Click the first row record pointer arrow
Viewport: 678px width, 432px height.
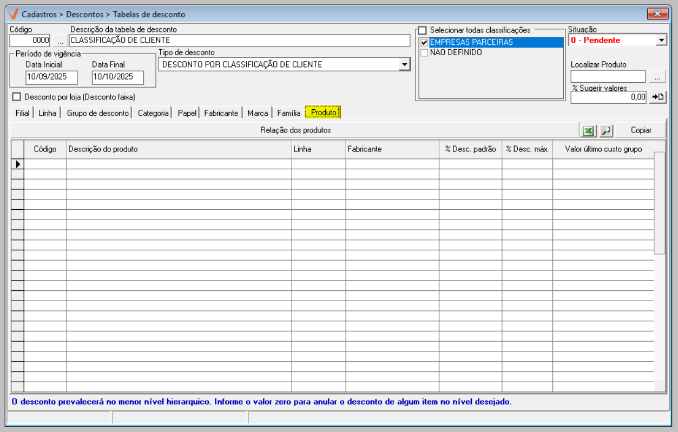(17, 164)
